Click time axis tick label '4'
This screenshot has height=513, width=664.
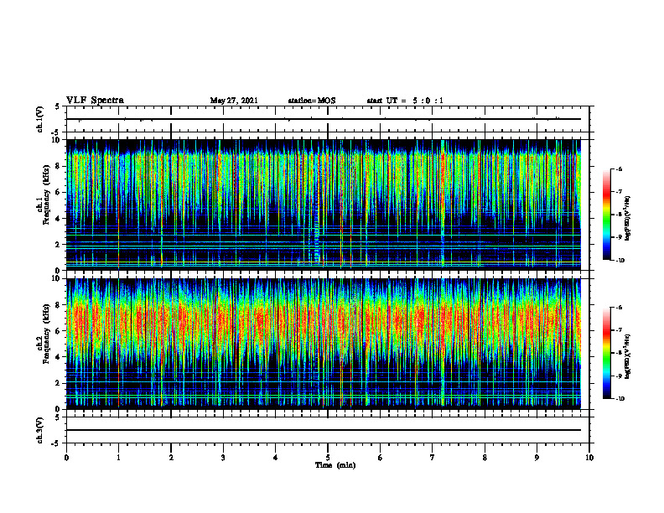coord(276,458)
